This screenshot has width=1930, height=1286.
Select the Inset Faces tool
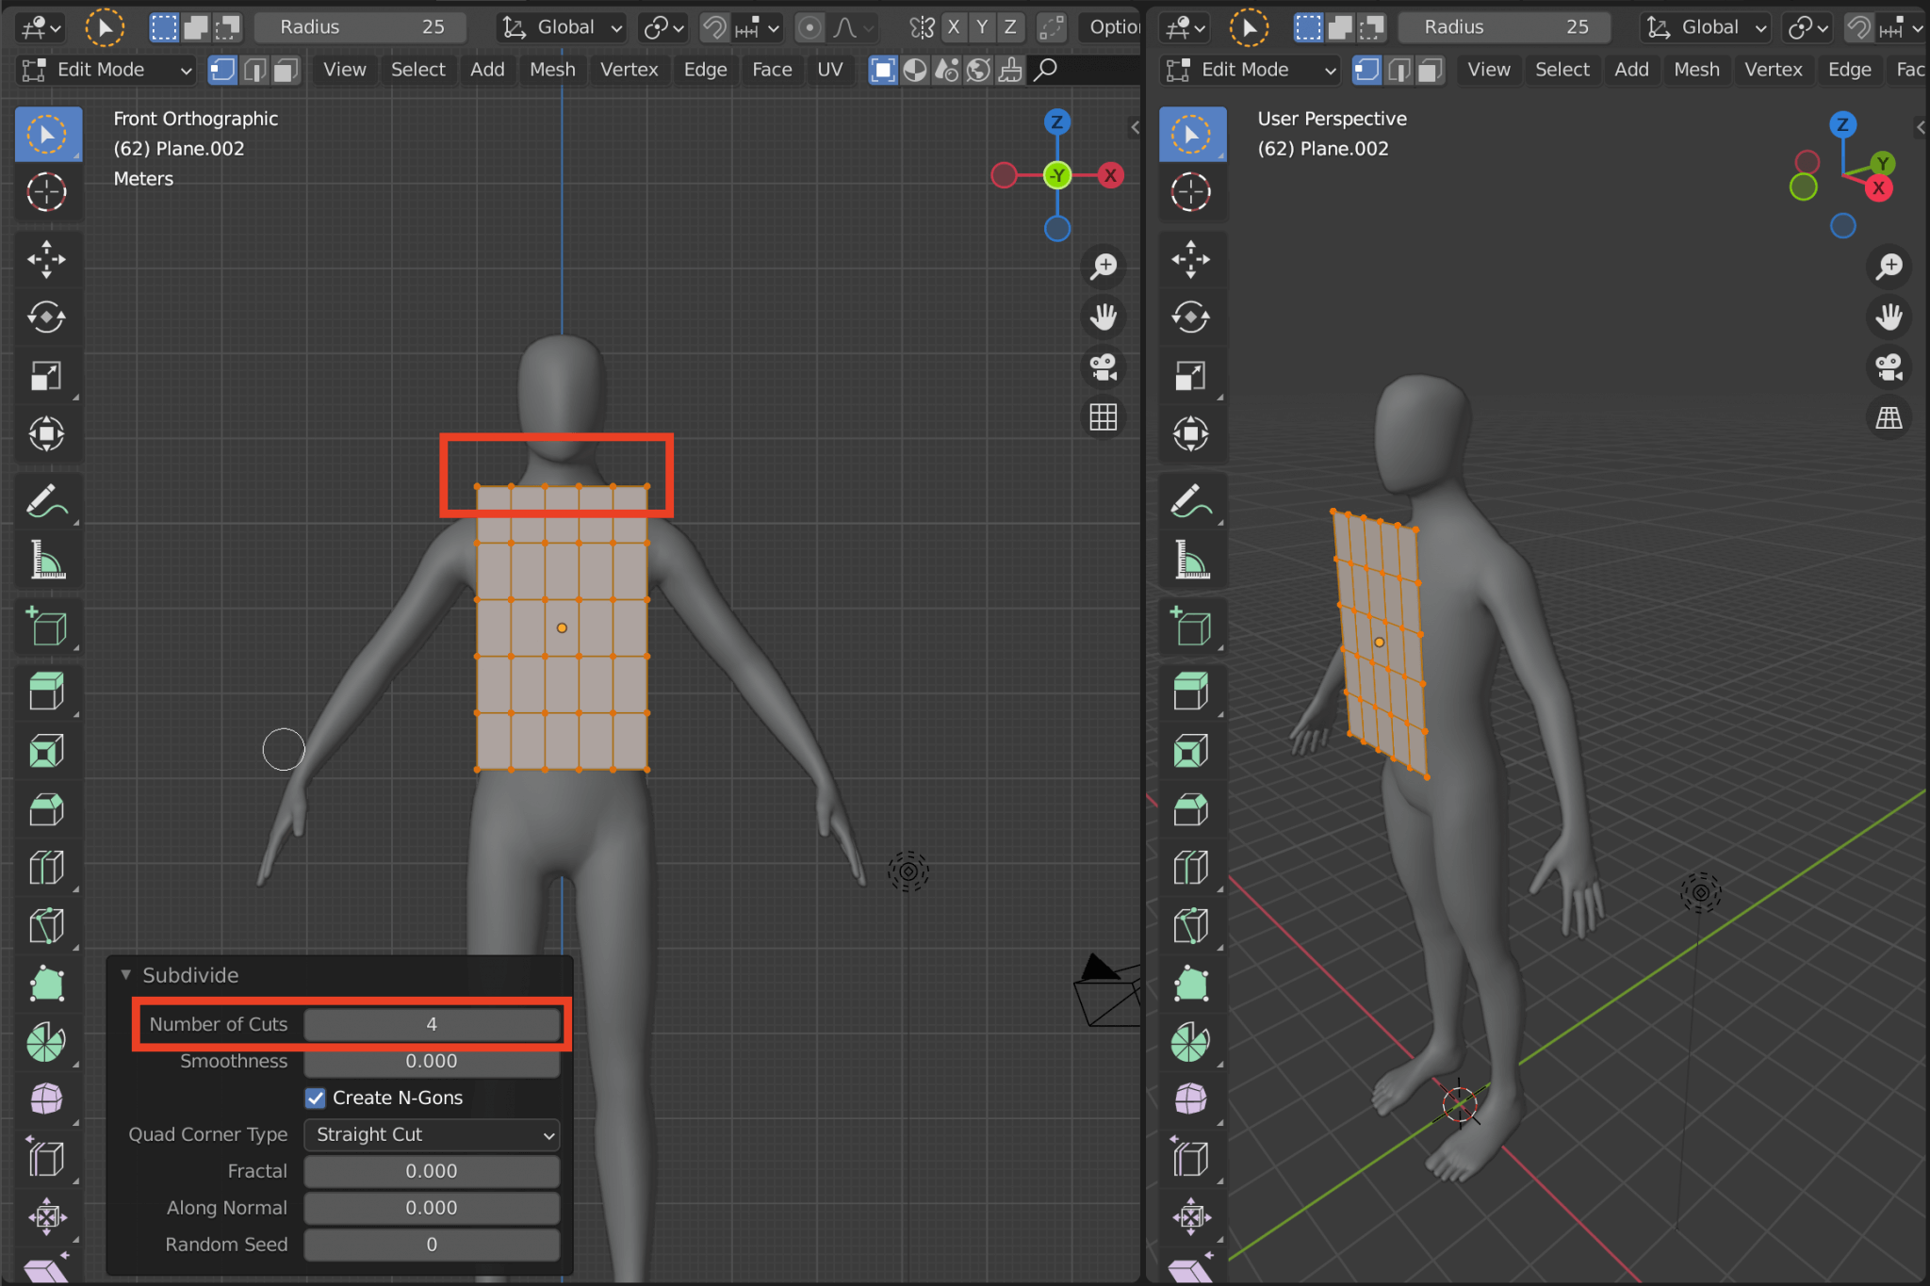point(48,750)
